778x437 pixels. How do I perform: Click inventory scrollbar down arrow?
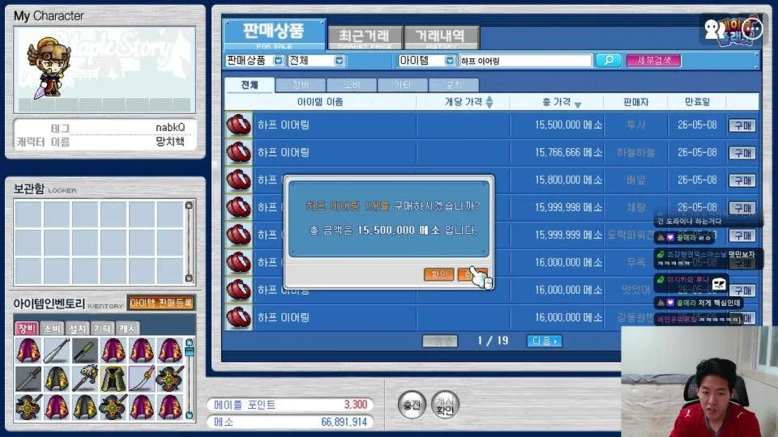[189, 414]
